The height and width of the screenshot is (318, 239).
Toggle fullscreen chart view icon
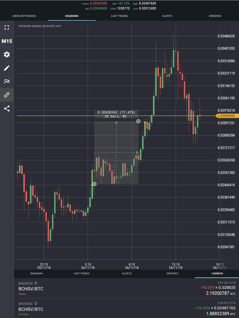pos(7,28)
